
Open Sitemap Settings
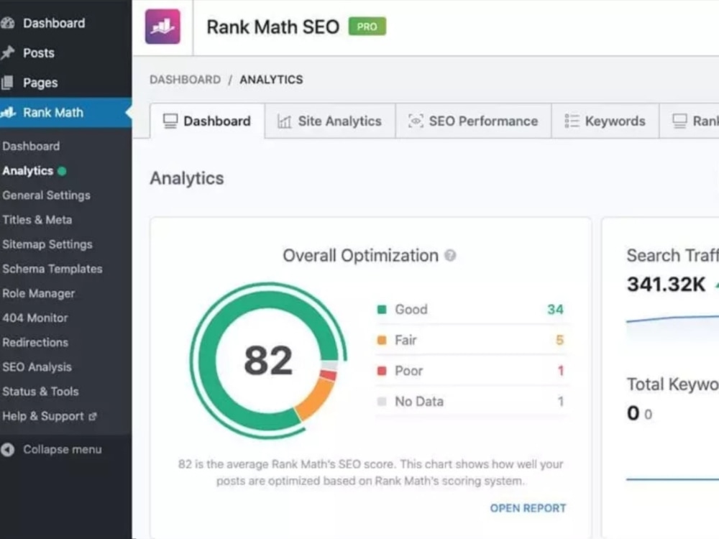(47, 244)
